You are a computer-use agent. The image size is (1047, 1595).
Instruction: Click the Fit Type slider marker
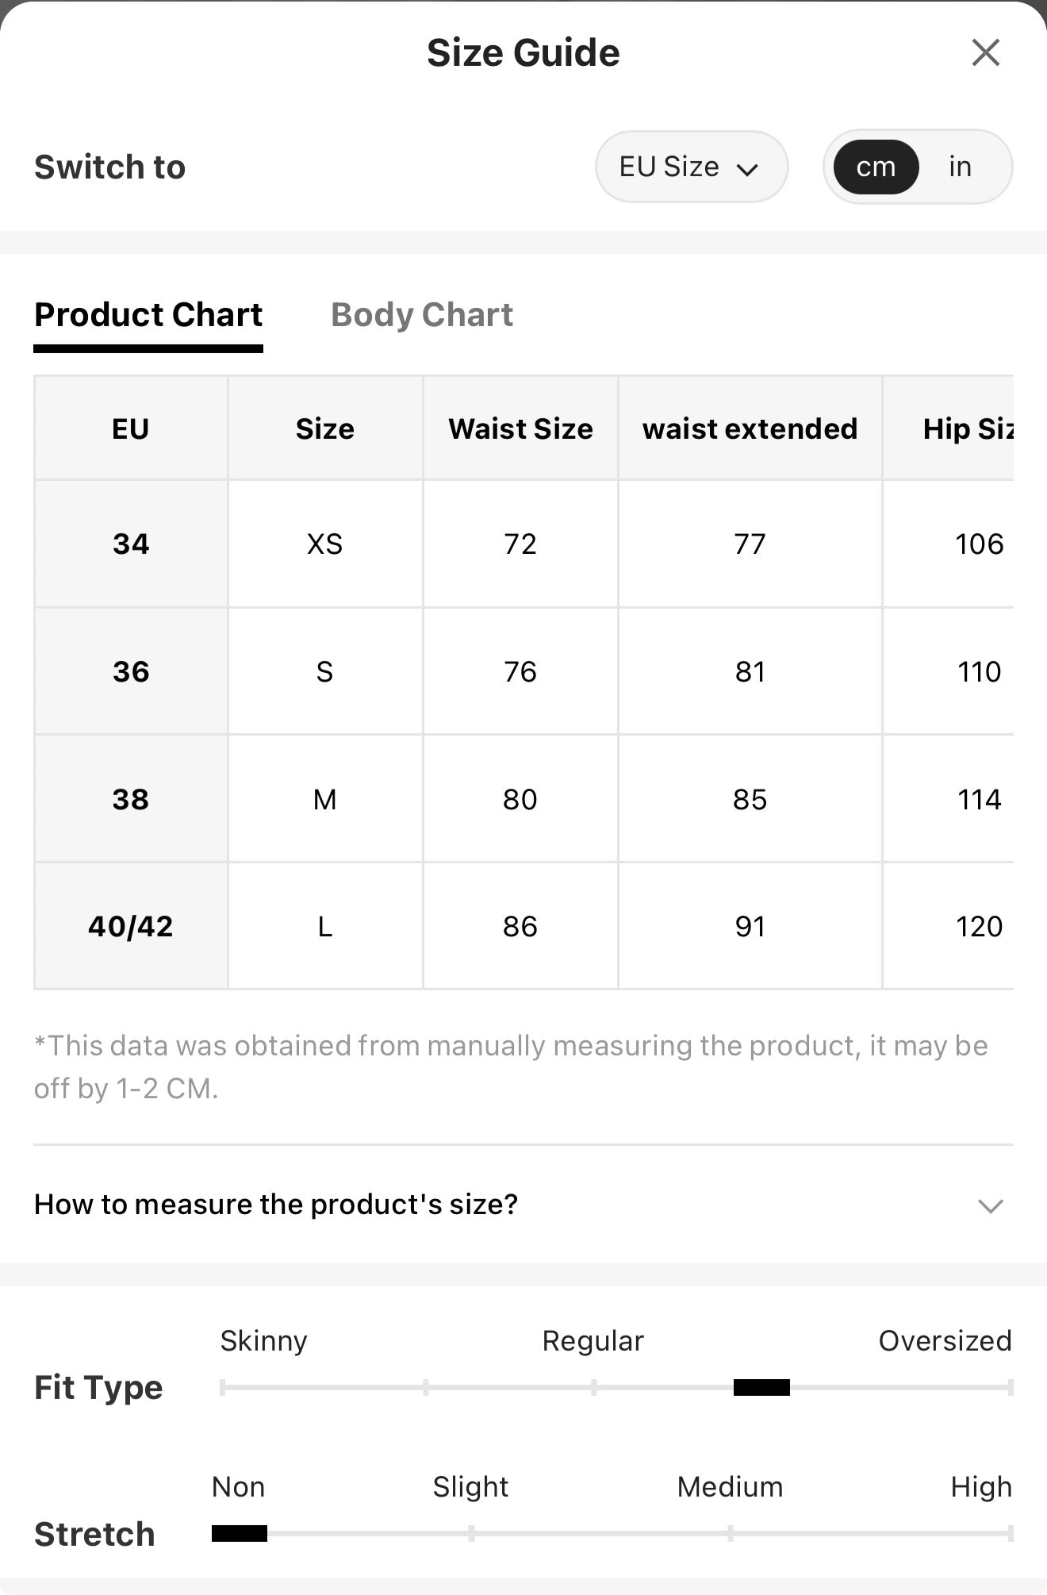pos(761,1387)
